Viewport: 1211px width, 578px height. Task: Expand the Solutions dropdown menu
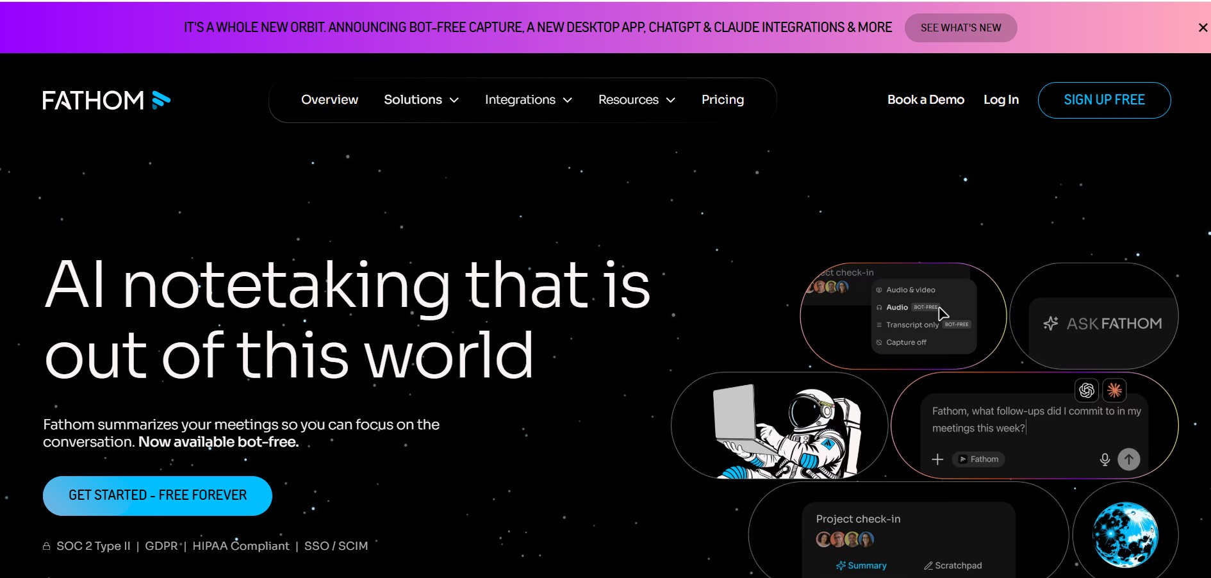pyautogui.click(x=421, y=100)
